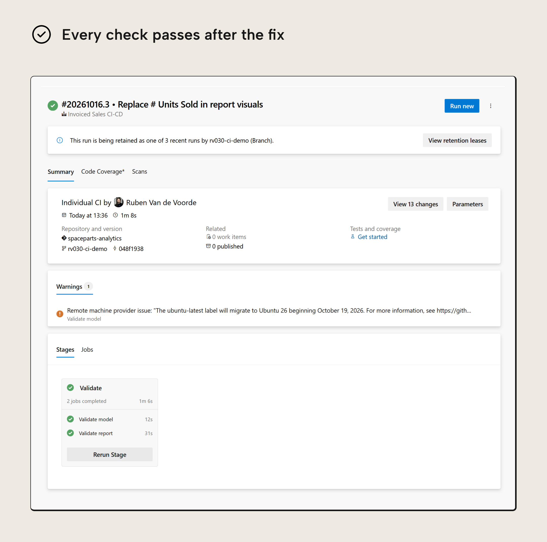The image size is (547, 542).
Task: Open the Validate stage name
Action: [91, 388]
